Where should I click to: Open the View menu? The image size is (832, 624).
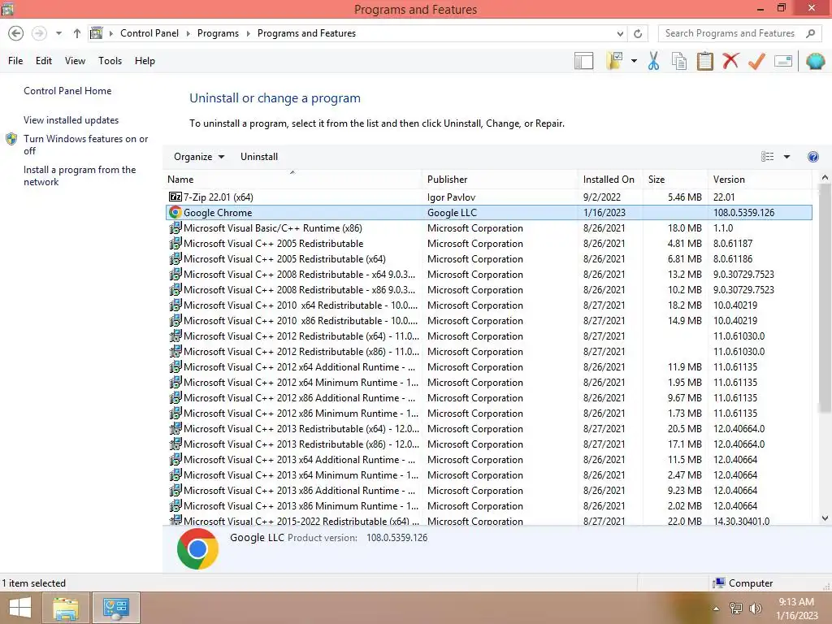point(75,61)
